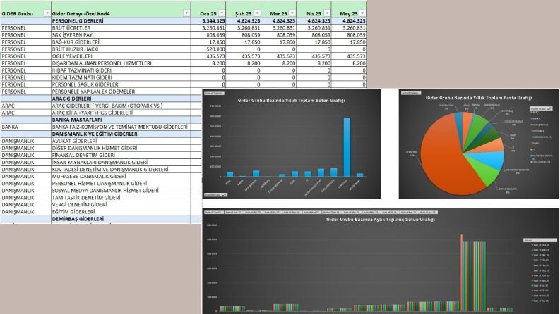Select the EĞİTİM GİDERLERİ cell
This screenshot has width=560, height=314.
click(121, 211)
